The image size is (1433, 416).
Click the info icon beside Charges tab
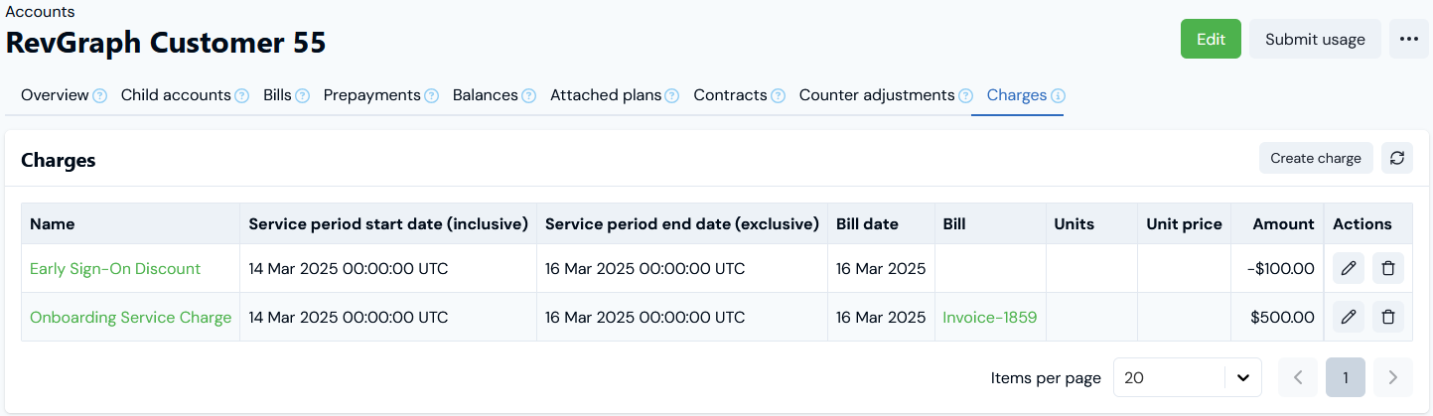1058,96
